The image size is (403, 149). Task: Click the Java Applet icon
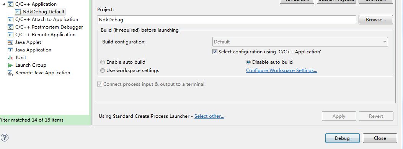coord(10,42)
